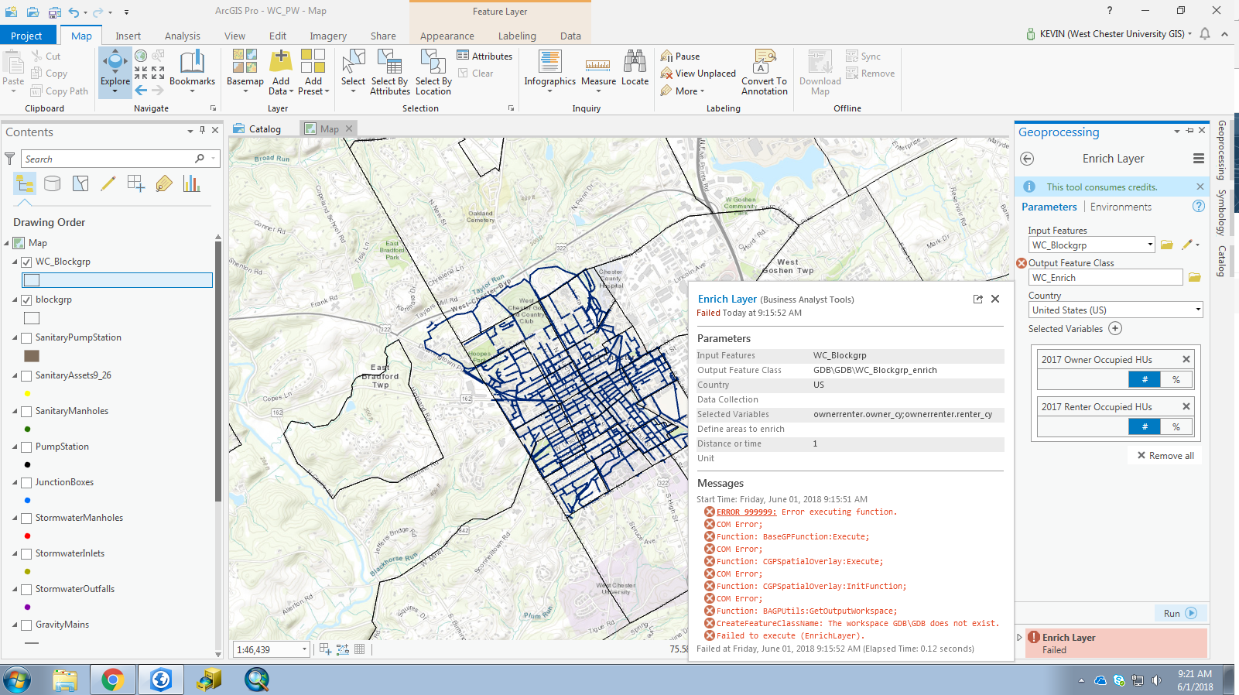Open Enrich Layer tool help
Viewport: 1239px width, 695px height.
(1199, 207)
